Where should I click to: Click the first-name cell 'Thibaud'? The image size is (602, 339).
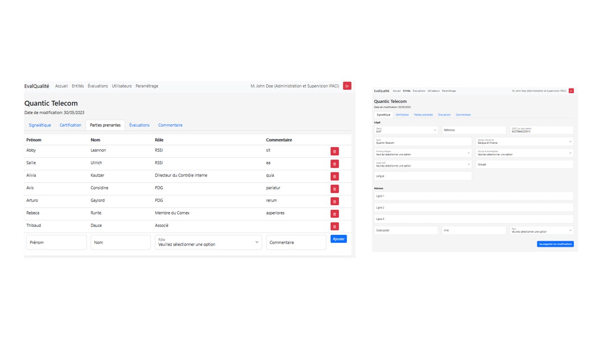point(34,226)
